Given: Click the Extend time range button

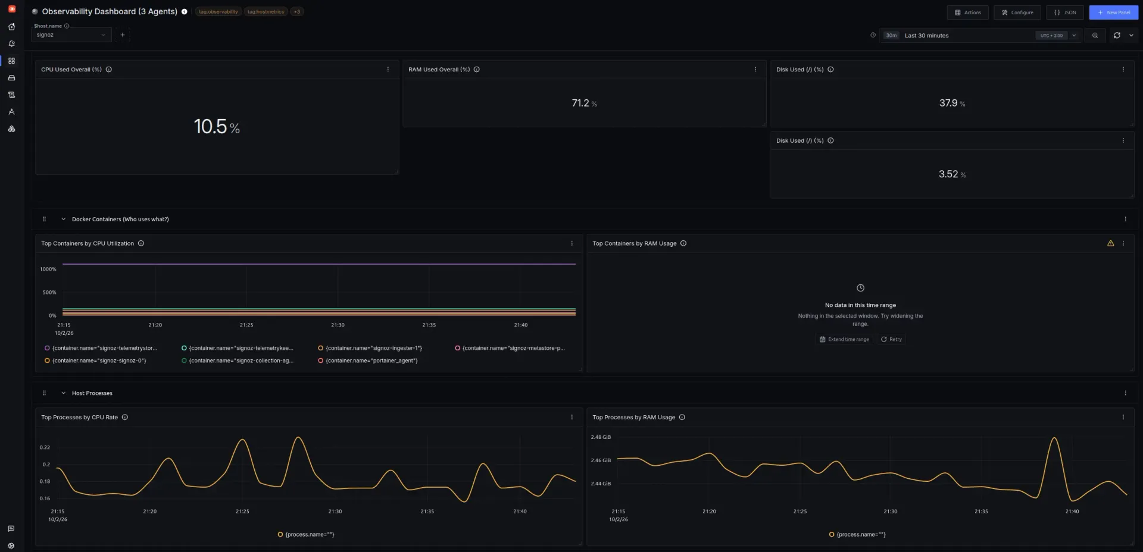Looking at the screenshot, I should pos(844,340).
